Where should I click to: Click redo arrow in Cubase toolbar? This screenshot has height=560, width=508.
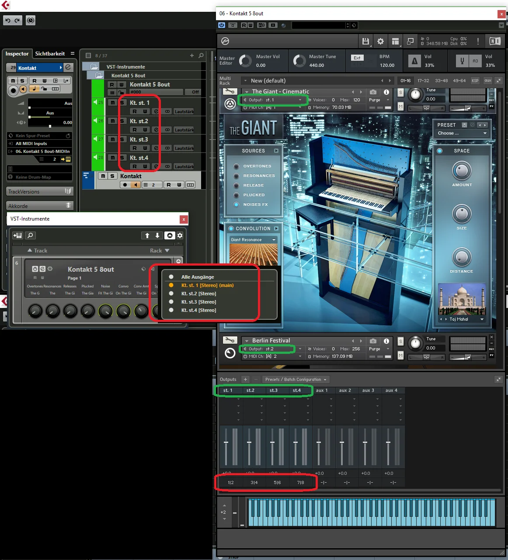[17, 21]
